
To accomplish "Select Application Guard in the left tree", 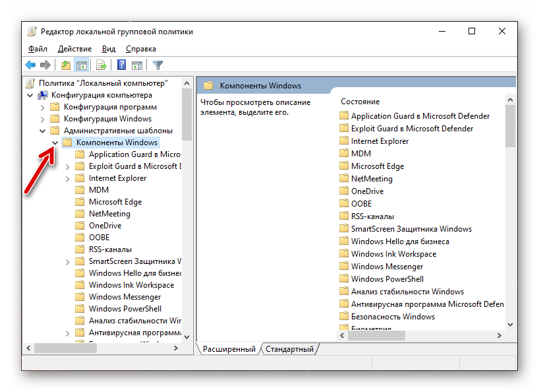I will pyautogui.click(x=134, y=154).
